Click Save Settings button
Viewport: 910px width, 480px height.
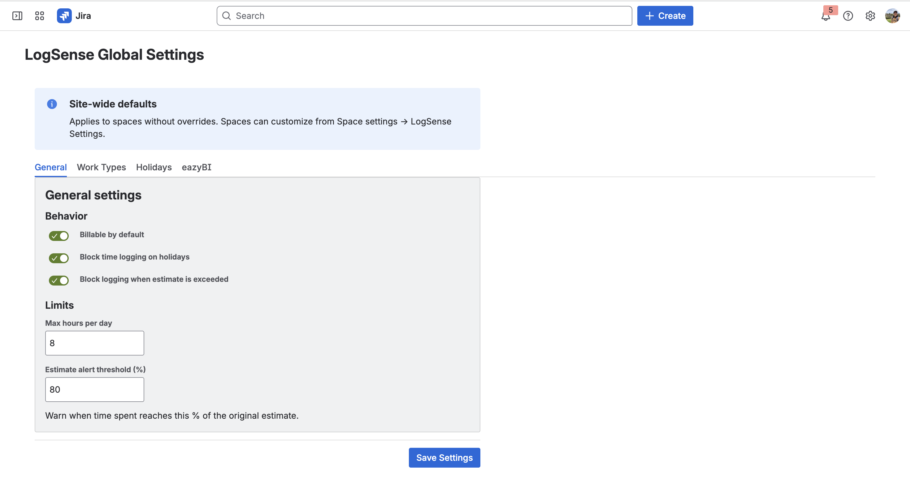(444, 458)
